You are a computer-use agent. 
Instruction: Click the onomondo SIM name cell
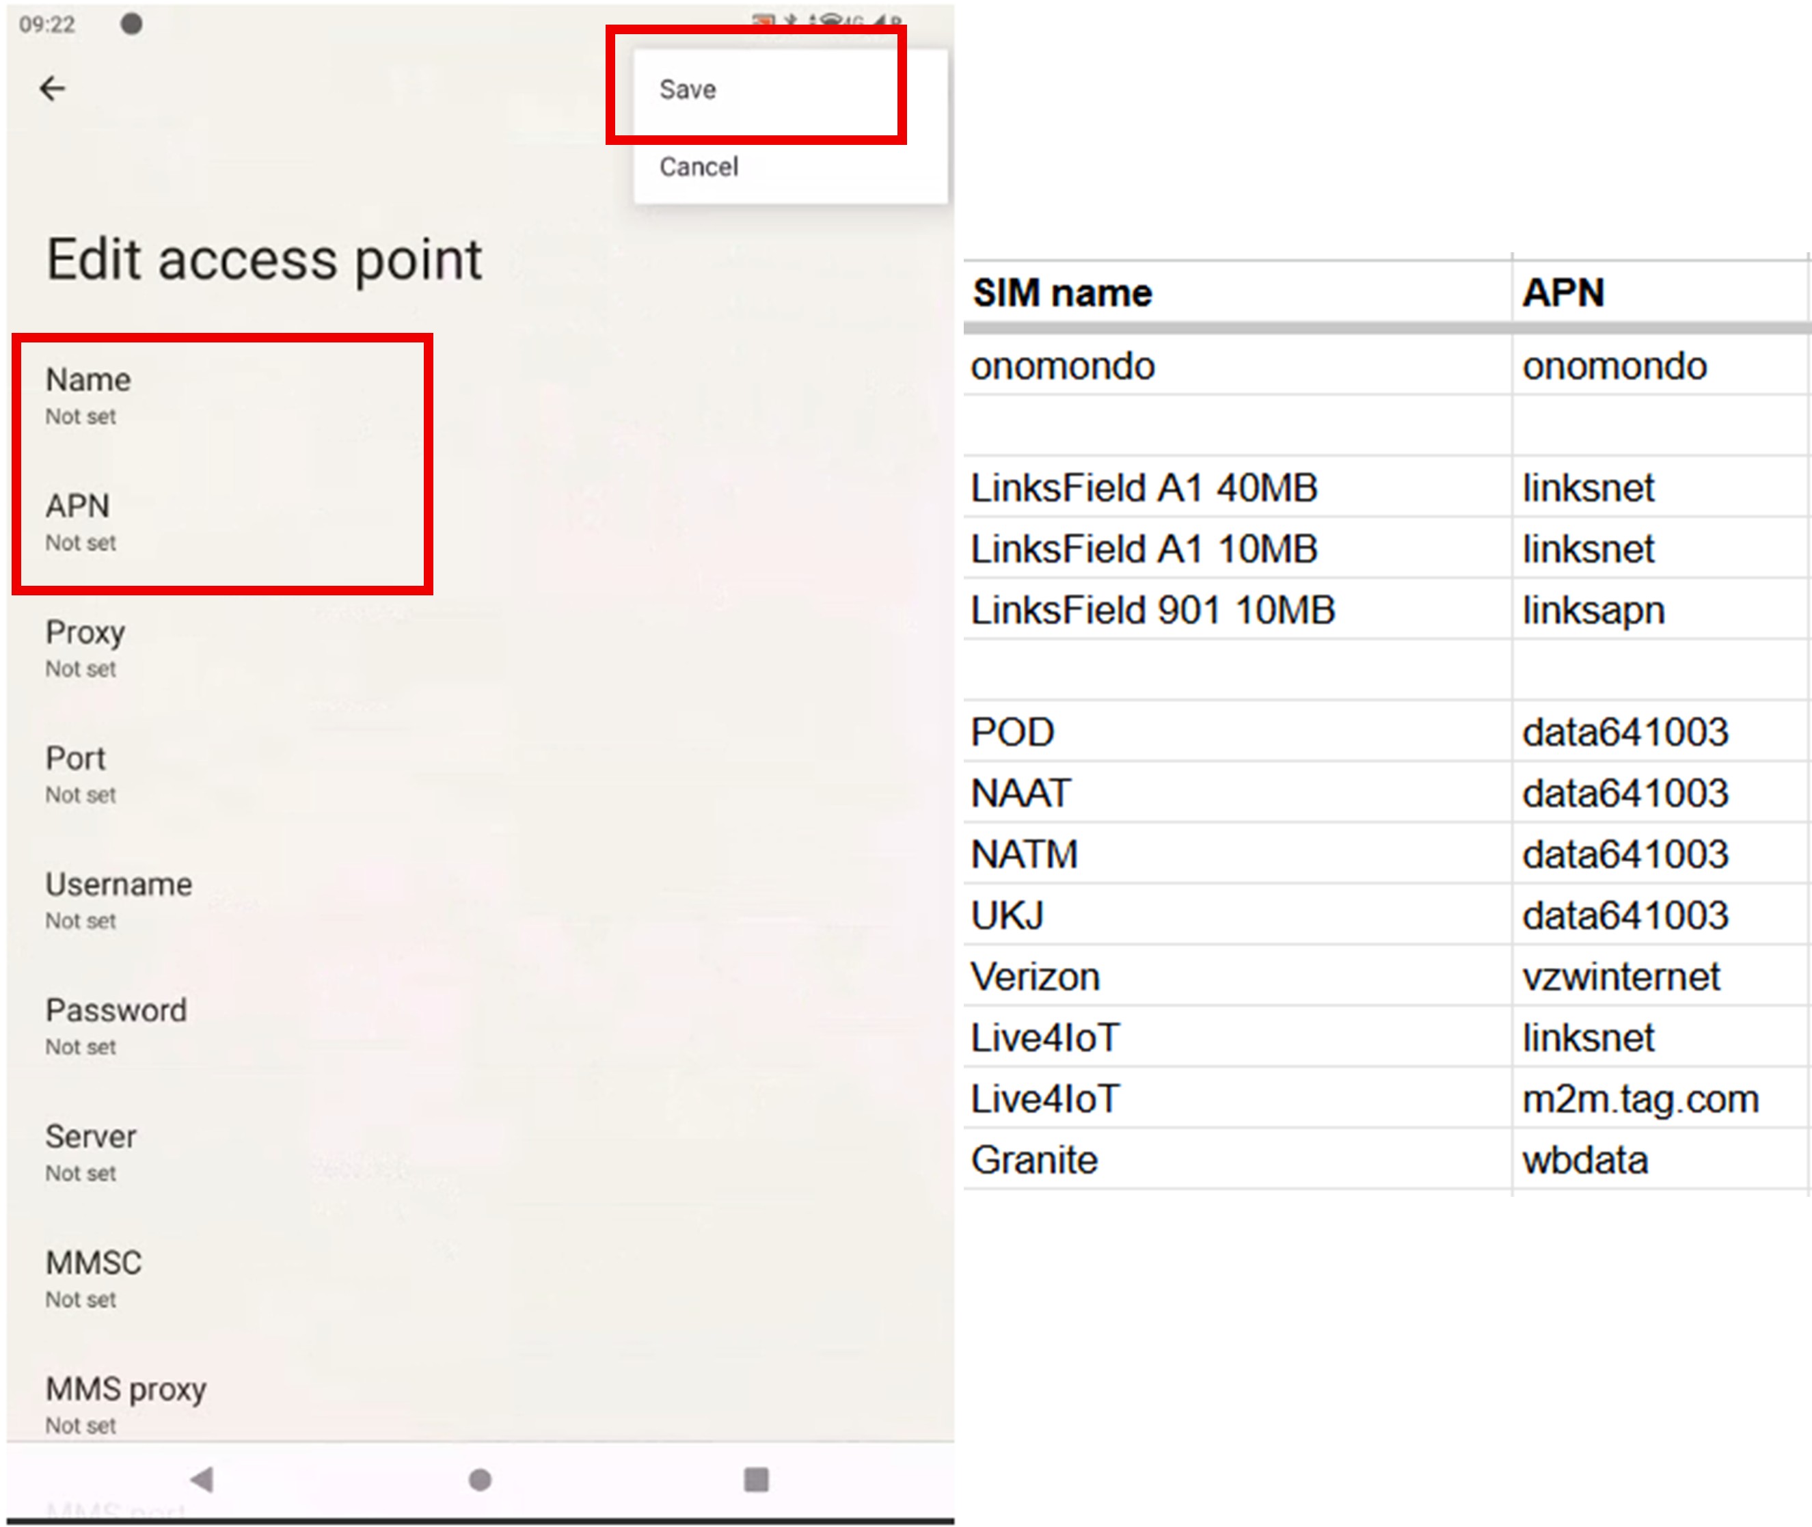pyautogui.click(x=1062, y=366)
